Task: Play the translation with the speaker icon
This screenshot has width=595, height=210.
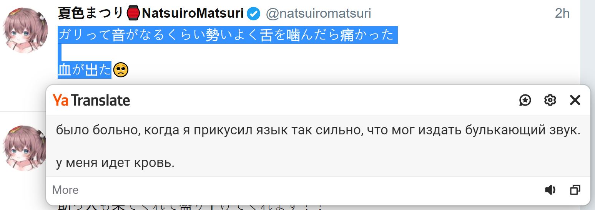Action: (x=550, y=190)
